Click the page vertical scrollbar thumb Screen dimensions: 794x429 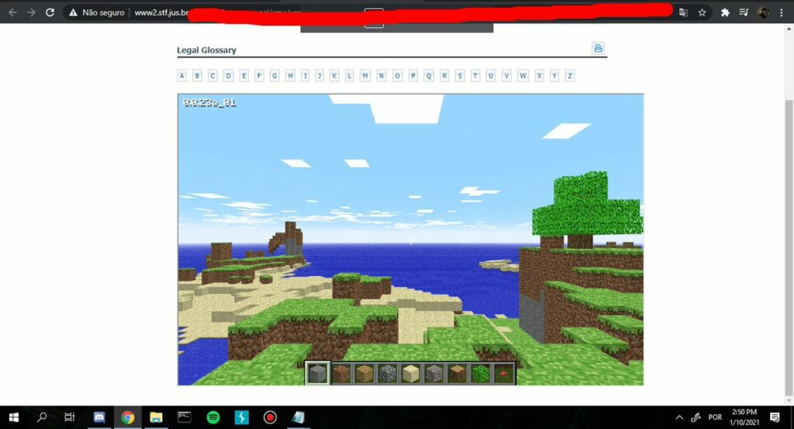tap(789, 248)
